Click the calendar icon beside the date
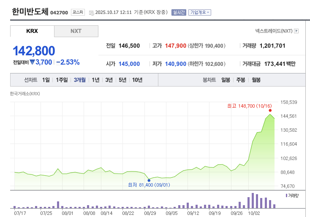The width and height of the screenshot is (310, 217). click(x=91, y=13)
